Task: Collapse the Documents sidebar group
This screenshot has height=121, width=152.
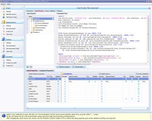Action: 22,57
